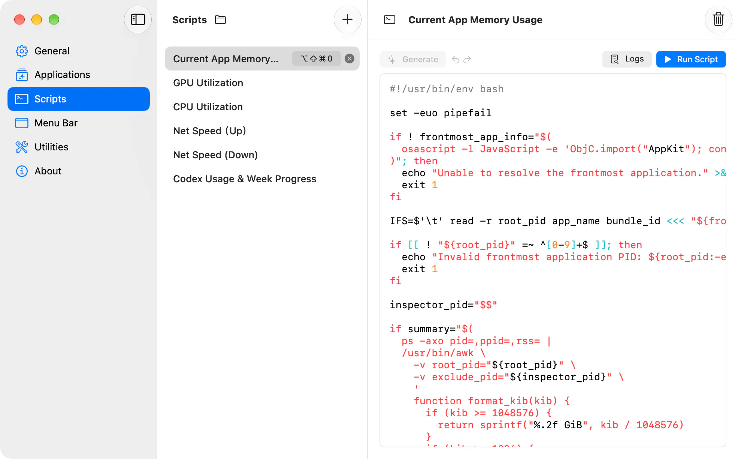Screen dimensions: 738x459
Task: Select the CPU Utilization script
Action: 262,107
